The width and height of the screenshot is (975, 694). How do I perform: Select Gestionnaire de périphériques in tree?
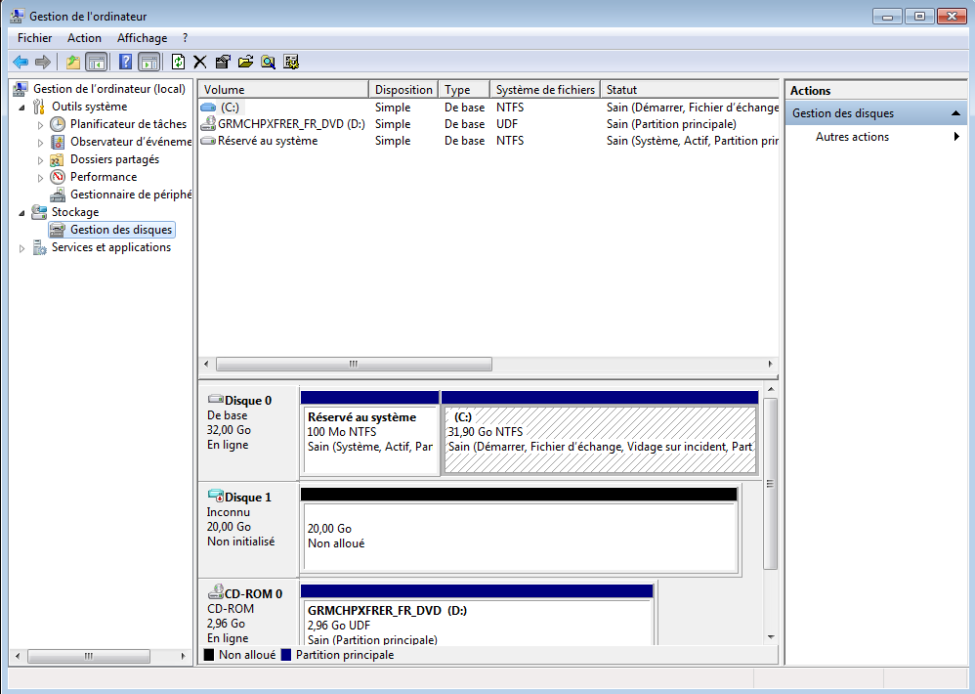pos(130,195)
